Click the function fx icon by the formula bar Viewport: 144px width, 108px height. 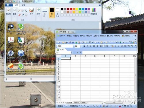pyautogui.click(x=81, y=52)
